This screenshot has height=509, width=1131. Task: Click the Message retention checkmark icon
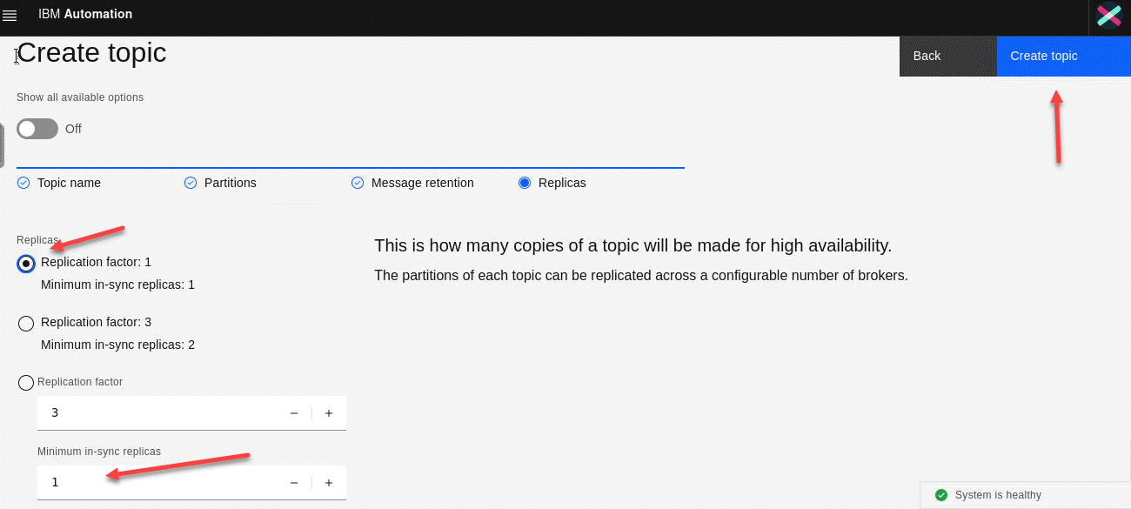358,183
